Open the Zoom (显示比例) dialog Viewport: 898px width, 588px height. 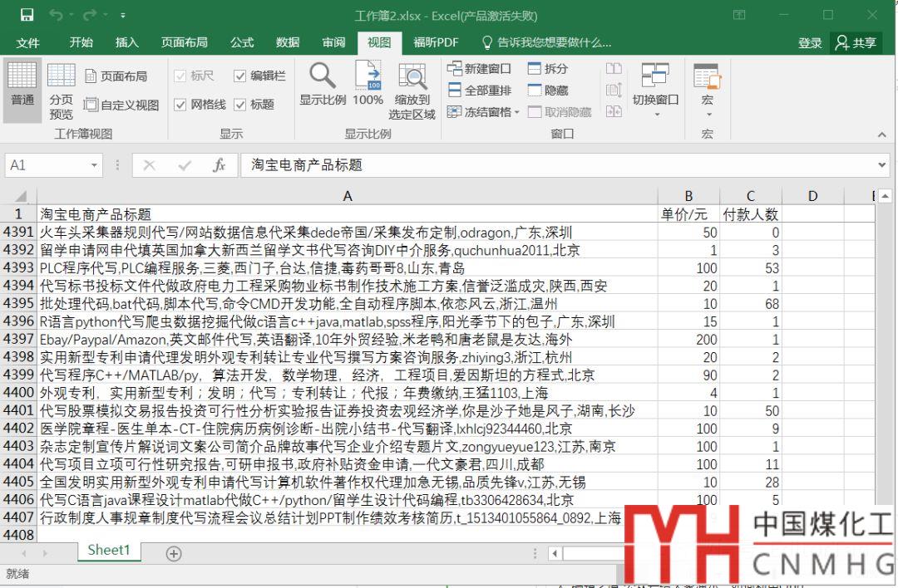point(323,84)
